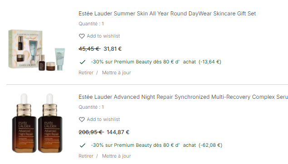The width and height of the screenshot is (288, 164).
Task: Click the crossed-out 206,95 € original price
Action: [91, 132]
